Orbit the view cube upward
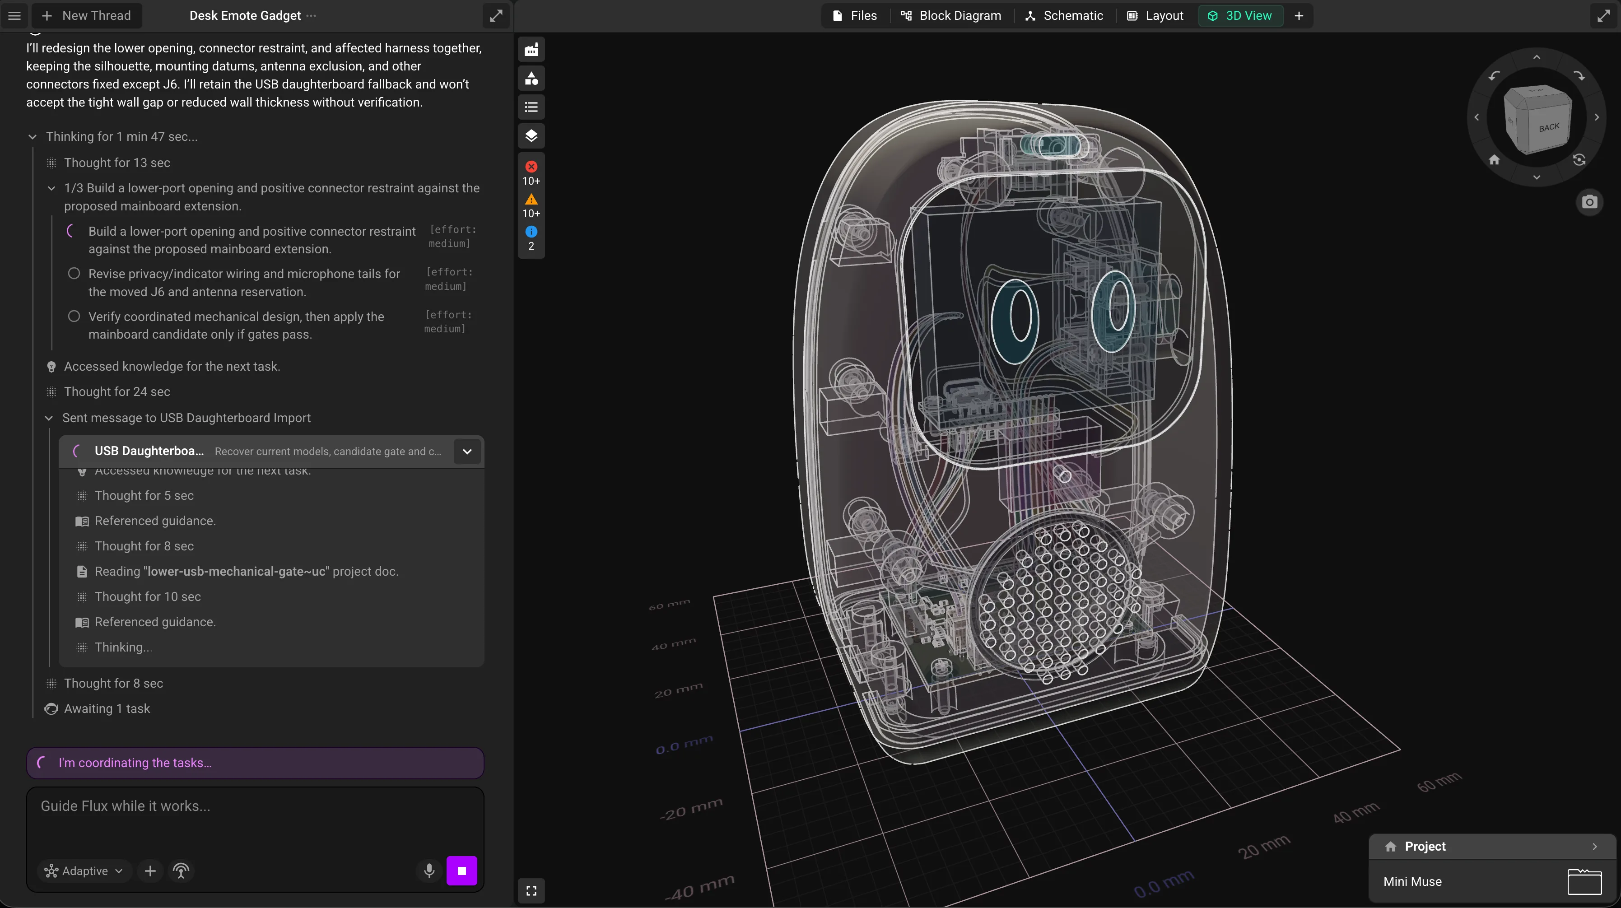 click(x=1537, y=57)
